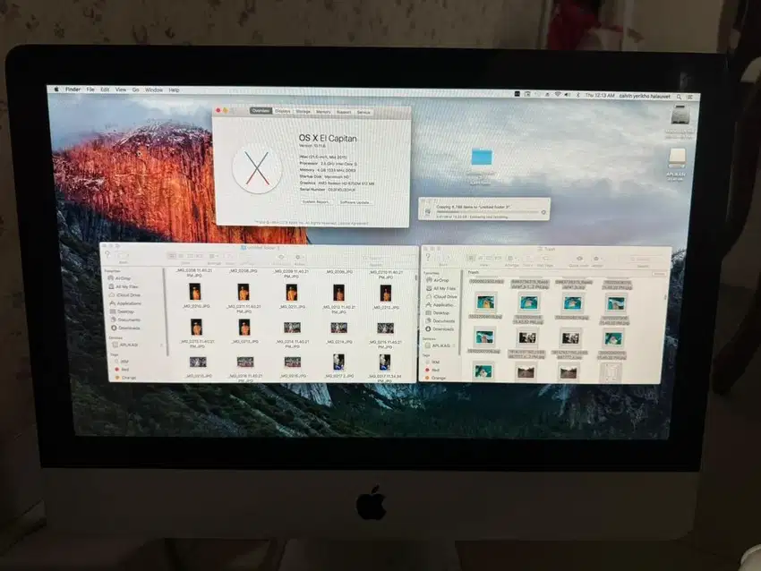Select Desktop in Trash window sidebar
The width and height of the screenshot is (761, 571).
click(x=438, y=313)
